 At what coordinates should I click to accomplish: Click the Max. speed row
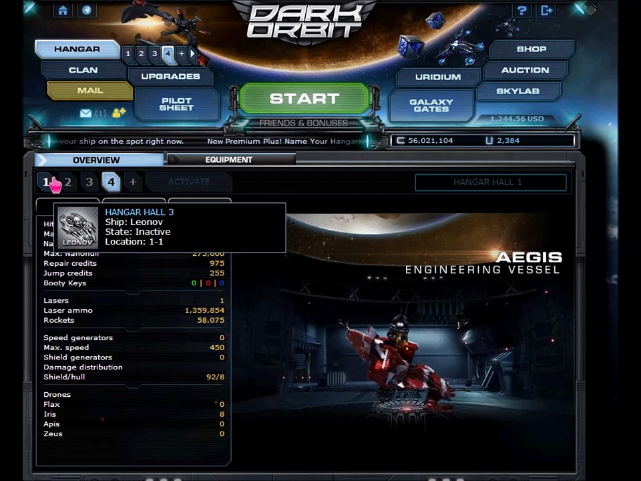point(134,347)
